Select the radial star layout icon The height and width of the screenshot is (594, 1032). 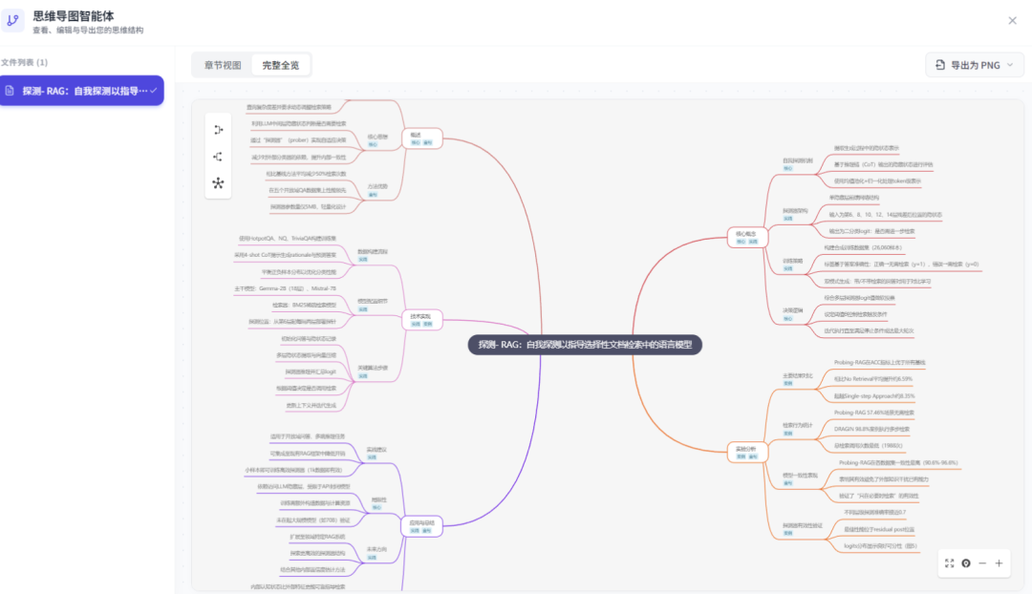pos(218,182)
